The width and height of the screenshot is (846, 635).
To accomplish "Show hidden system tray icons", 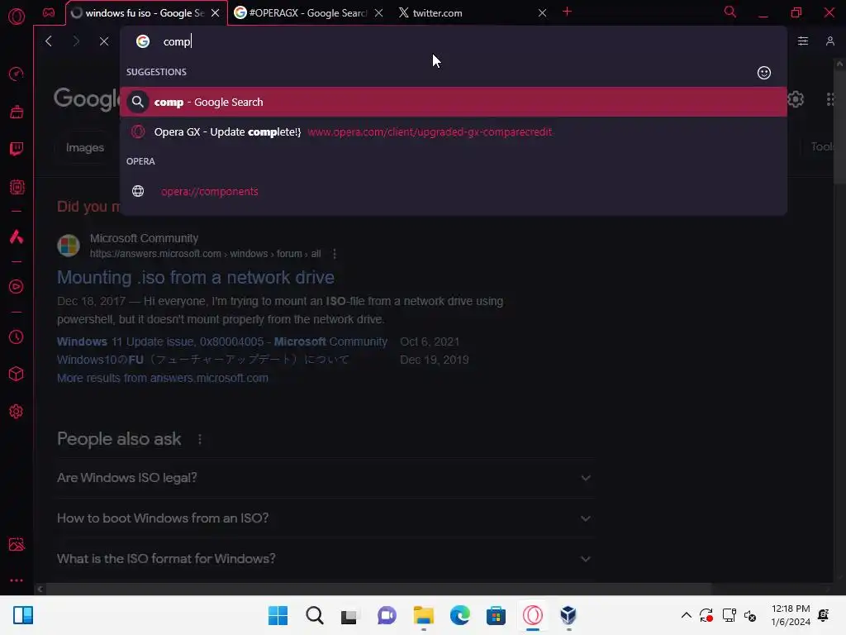I will coord(686,615).
